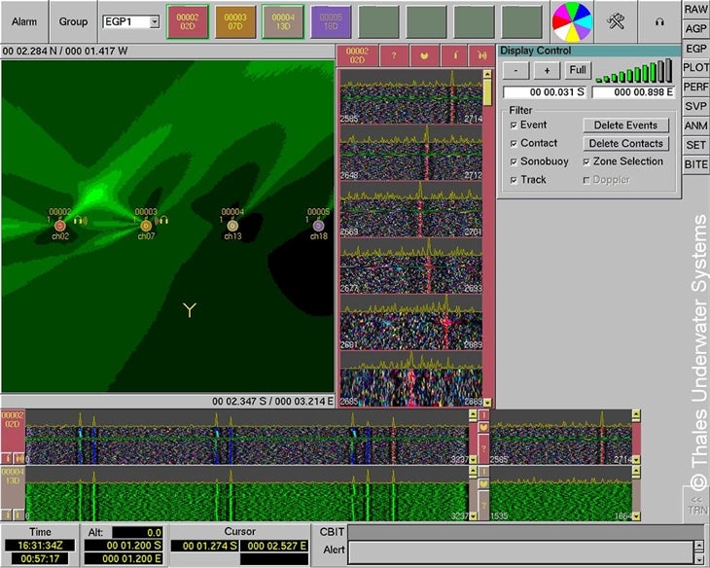Click the Full zoom button
Viewport: 710px width, 568px height.
point(578,71)
